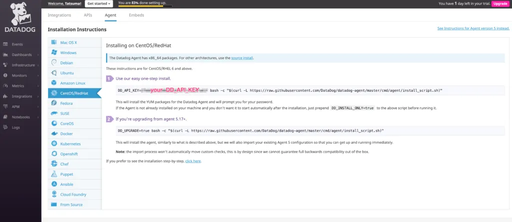Switch to the Embeds tab

(136, 15)
